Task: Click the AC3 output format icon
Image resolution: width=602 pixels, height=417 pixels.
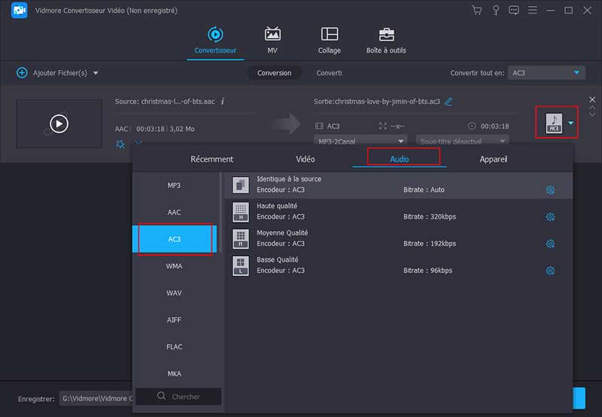Action: pyautogui.click(x=554, y=122)
